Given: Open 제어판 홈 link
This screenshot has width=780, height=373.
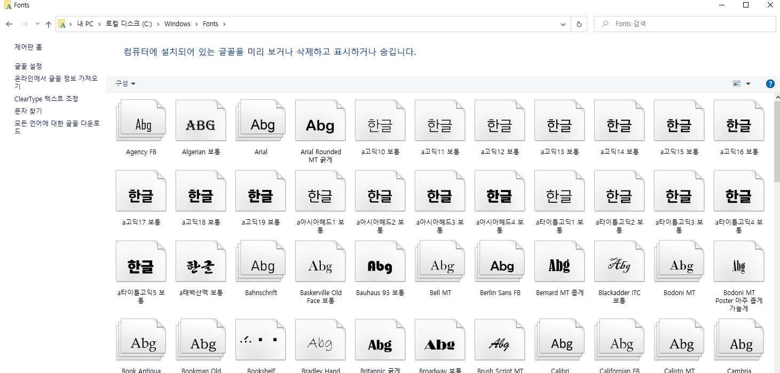Looking at the screenshot, I should click(x=28, y=47).
